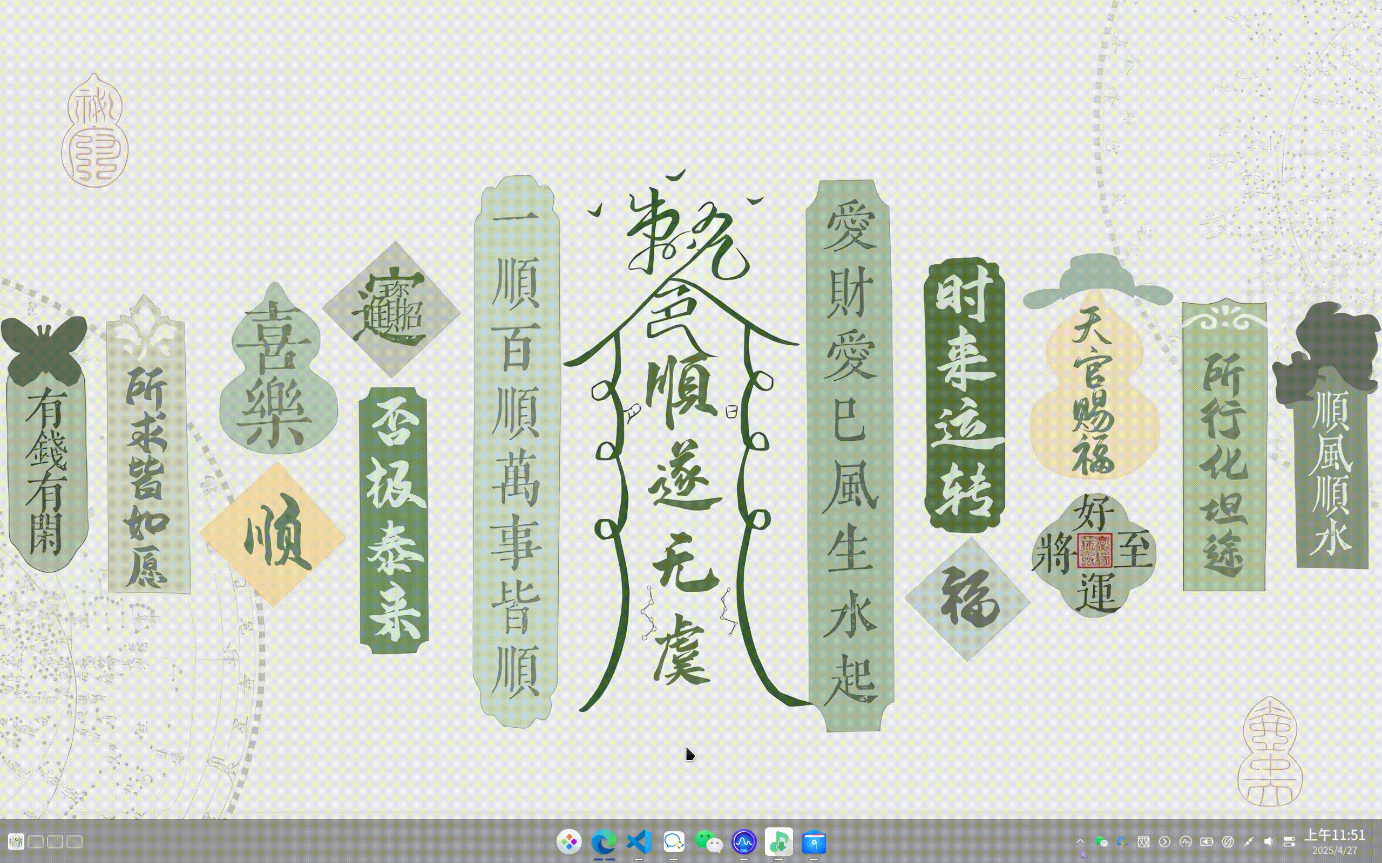The height and width of the screenshot is (863, 1382).
Task: Click the blue chat app tray icon
Action: (1122, 841)
